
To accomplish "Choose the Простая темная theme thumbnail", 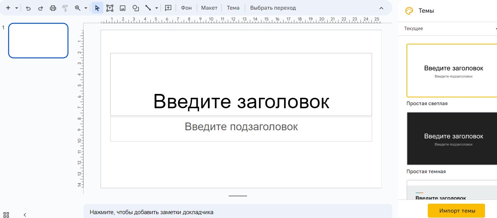I will pos(451,138).
